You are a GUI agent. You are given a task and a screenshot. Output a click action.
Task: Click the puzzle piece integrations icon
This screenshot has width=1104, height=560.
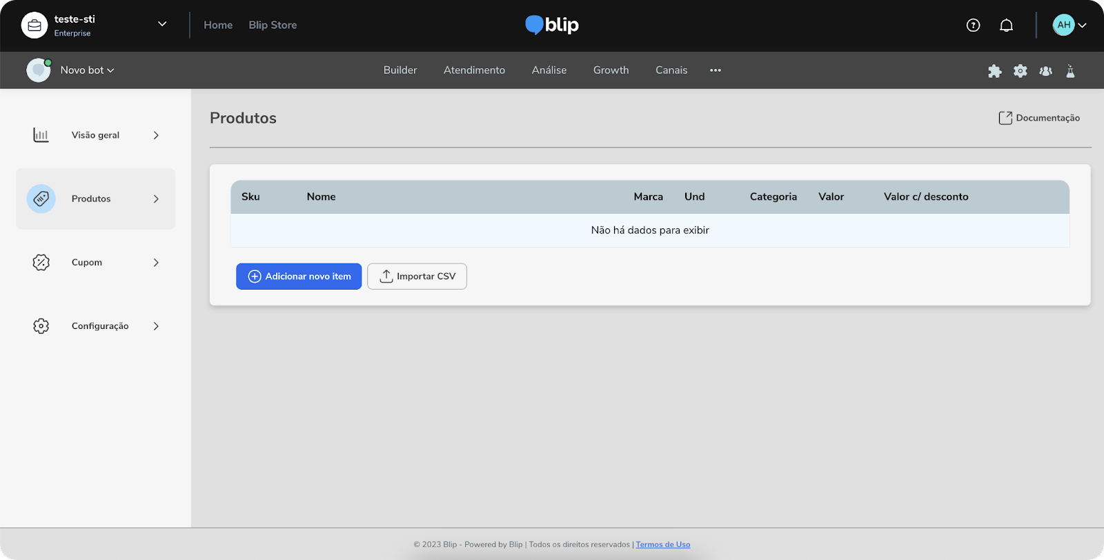click(x=994, y=71)
